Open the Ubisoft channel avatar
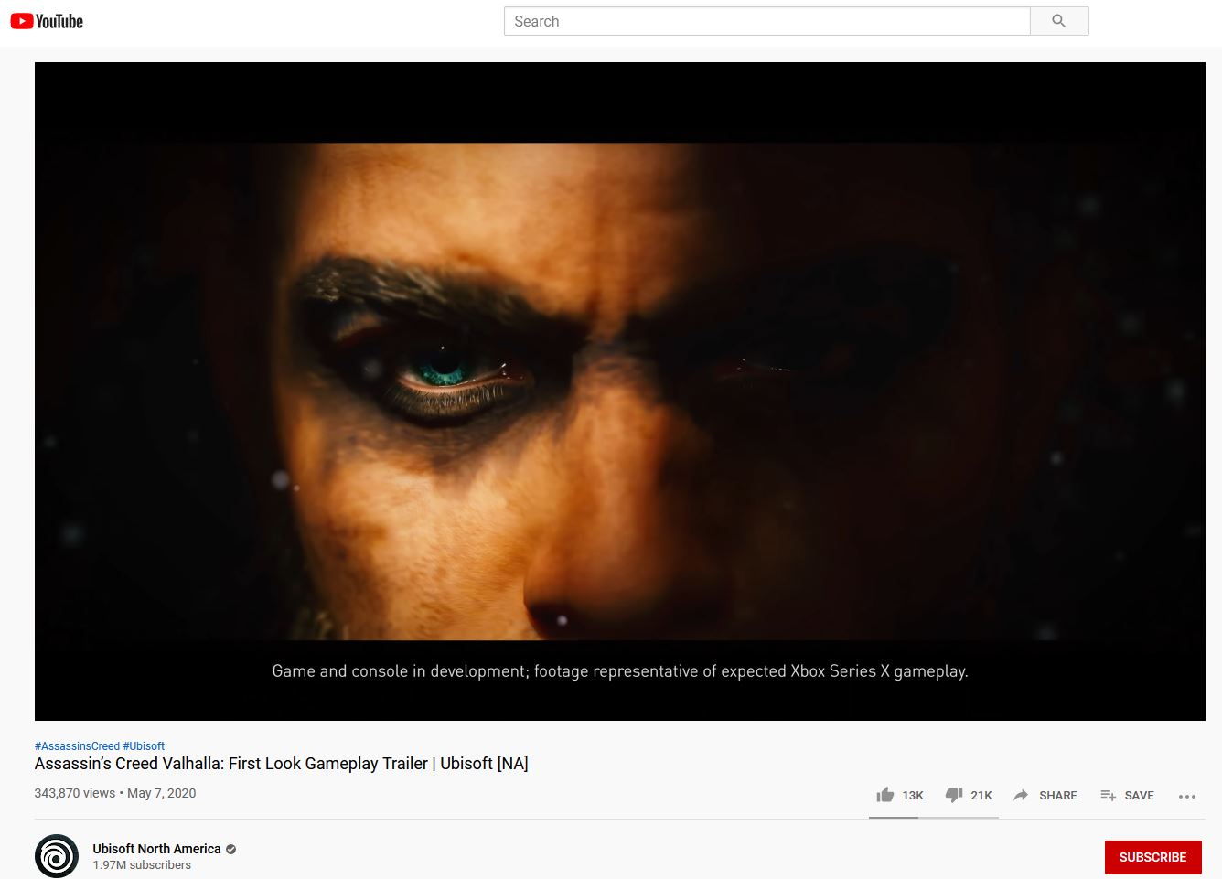1222x879 pixels. click(x=57, y=856)
